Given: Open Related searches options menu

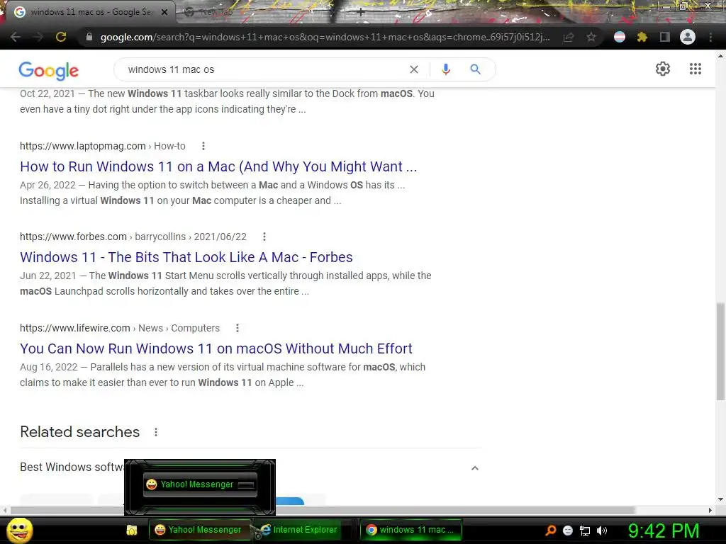Looking at the screenshot, I should point(156,432).
